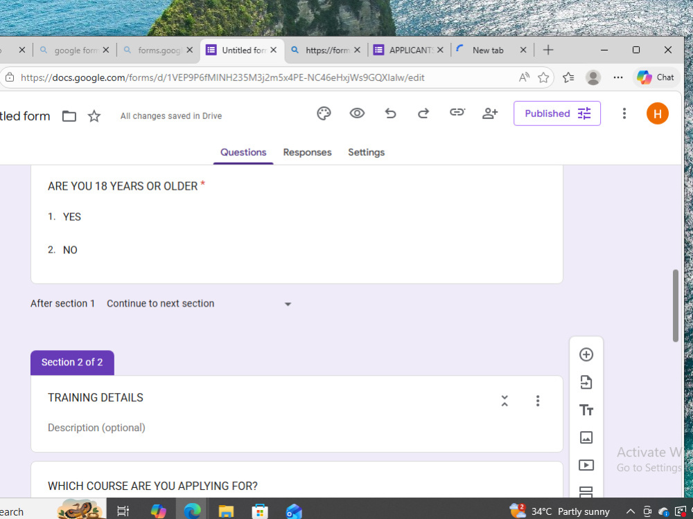This screenshot has width=693, height=519.
Task: Open the theme customization palette icon
Action: pyautogui.click(x=324, y=113)
